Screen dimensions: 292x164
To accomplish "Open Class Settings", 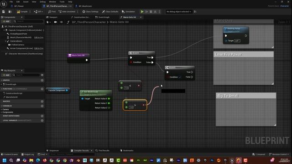I will [90, 12].
